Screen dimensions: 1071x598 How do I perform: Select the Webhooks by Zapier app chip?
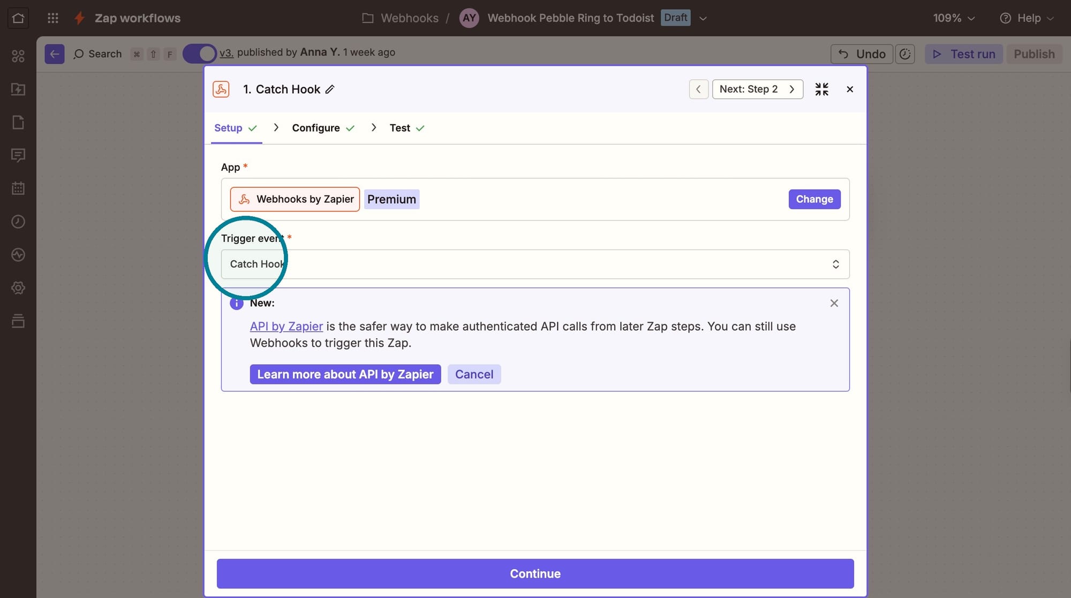click(x=295, y=199)
